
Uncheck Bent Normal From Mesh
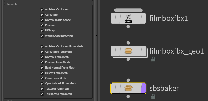pos(42,68)
